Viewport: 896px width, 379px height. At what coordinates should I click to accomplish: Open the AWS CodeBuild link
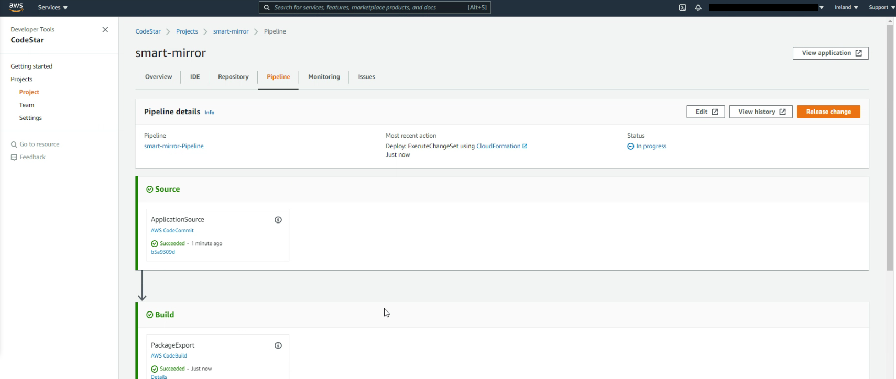point(169,356)
